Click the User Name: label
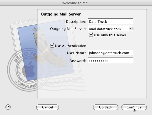 [76, 53]
